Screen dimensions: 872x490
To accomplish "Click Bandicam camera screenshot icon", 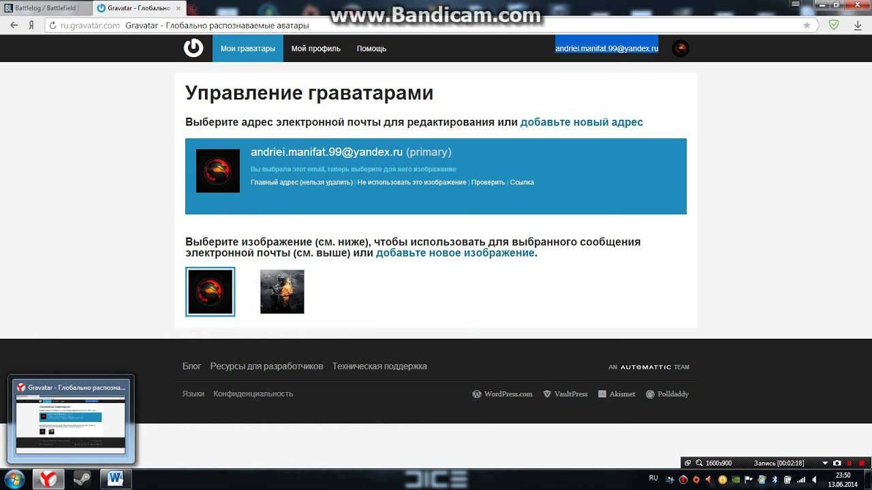I will [837, 463].
